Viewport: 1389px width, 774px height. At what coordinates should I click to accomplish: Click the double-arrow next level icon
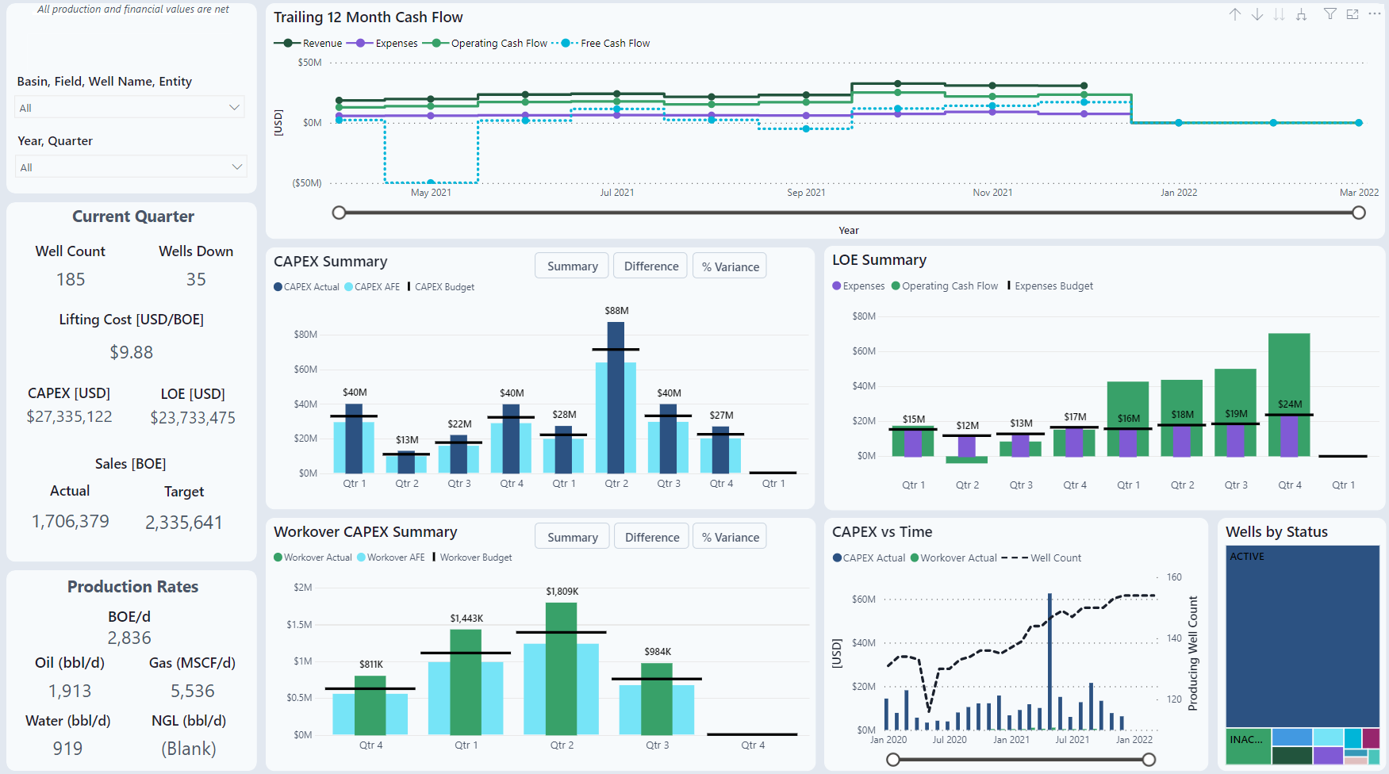tap(1279, 14)
